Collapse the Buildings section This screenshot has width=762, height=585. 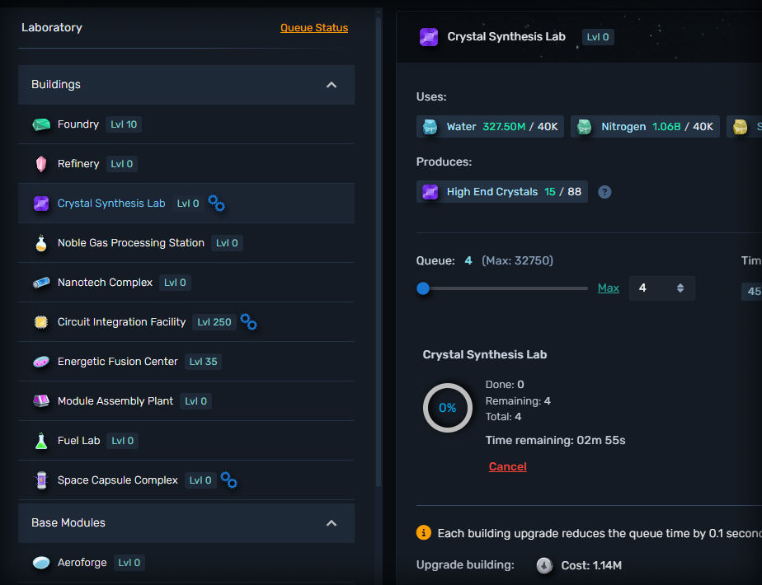332,85
